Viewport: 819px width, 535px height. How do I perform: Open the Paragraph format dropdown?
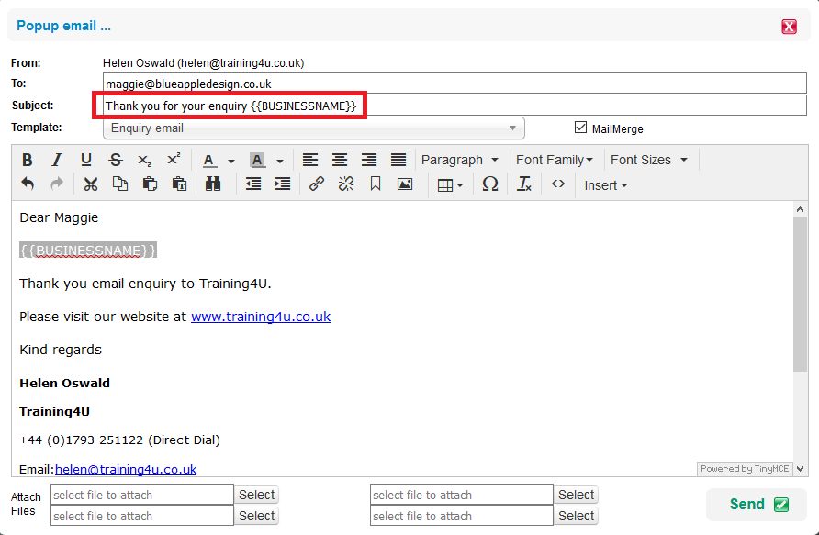click(460, 160)
